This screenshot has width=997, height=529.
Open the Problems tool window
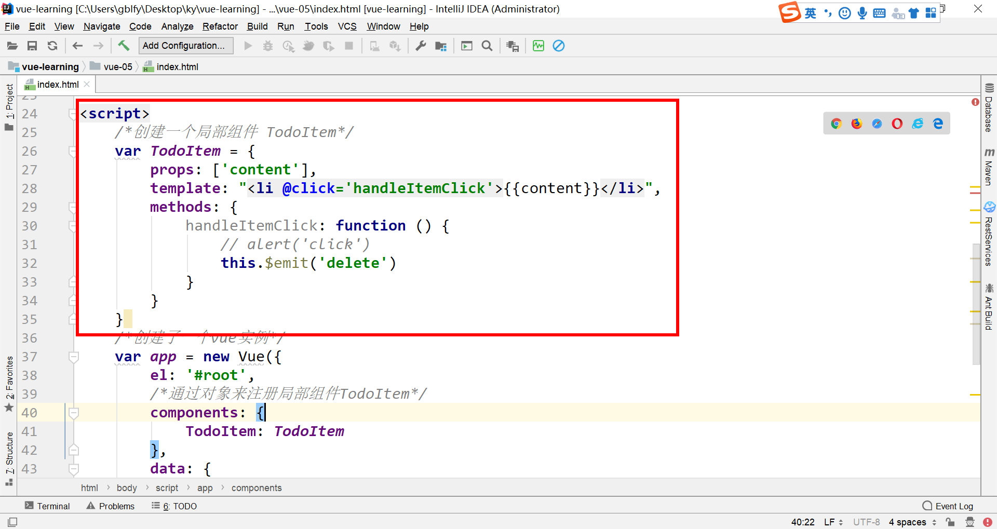[x=111, y=506]
